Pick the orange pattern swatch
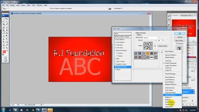This screenshot has width=199, height=112. [x=148, y=53]
